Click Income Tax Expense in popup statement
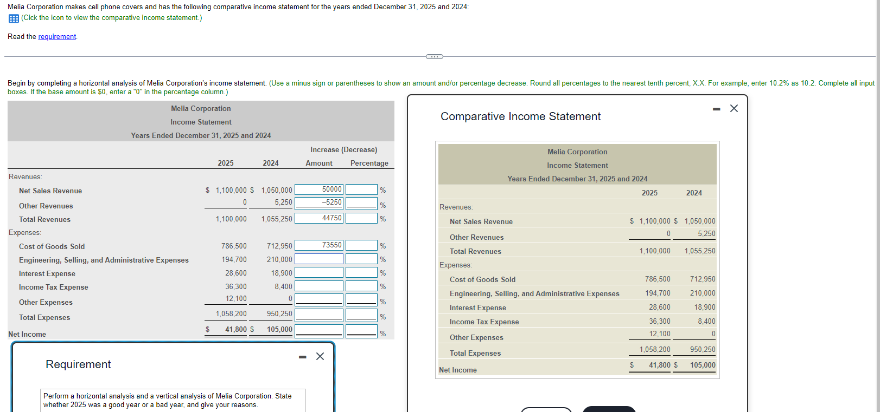880x412 pixels. tap(484, 322)
